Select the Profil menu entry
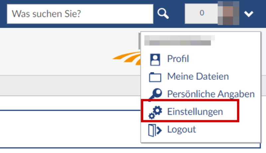The width and height of the screenshot is (266, 153). (x=178, y=59)
